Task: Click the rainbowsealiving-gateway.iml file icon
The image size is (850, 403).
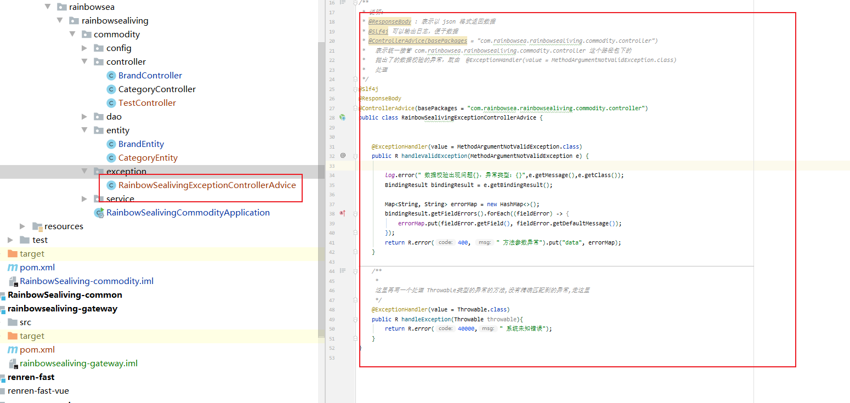Action: [x=13, y=364]
